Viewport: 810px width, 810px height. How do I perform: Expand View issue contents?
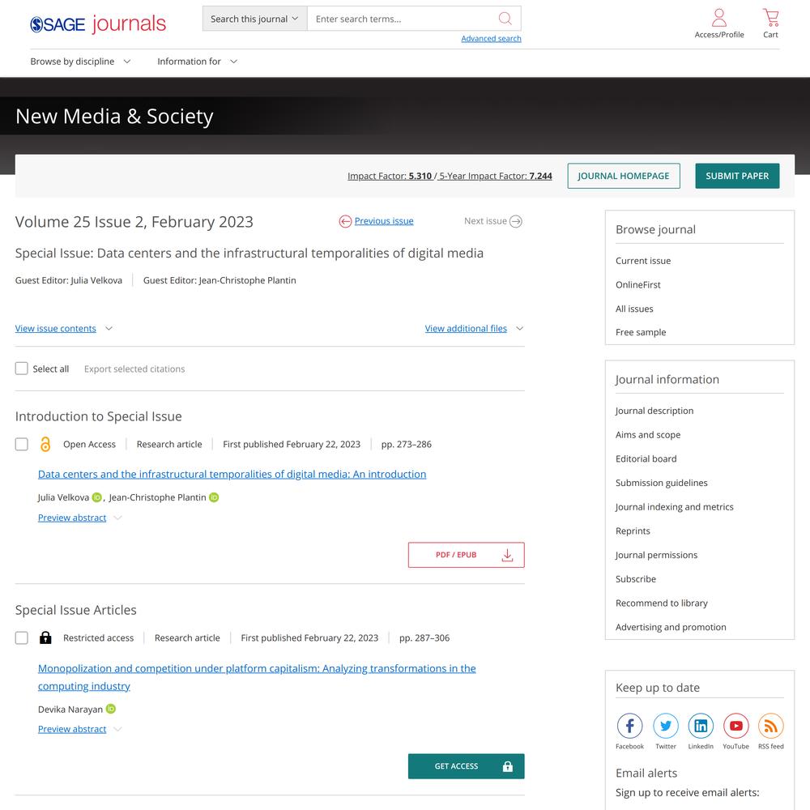point(63,329)
